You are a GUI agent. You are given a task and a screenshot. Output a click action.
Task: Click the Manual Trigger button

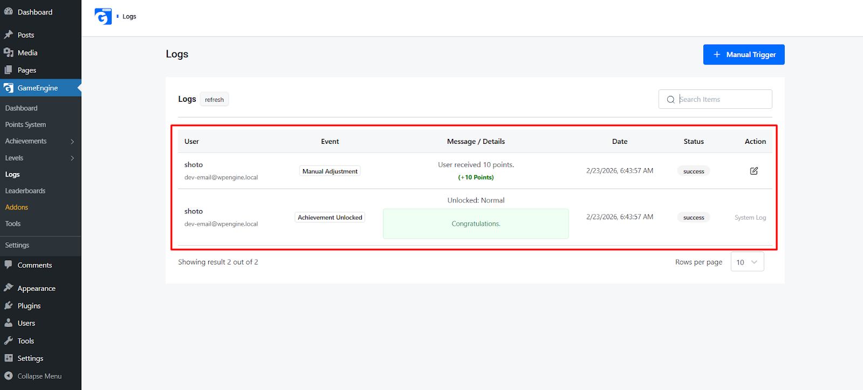click(744, 54)
